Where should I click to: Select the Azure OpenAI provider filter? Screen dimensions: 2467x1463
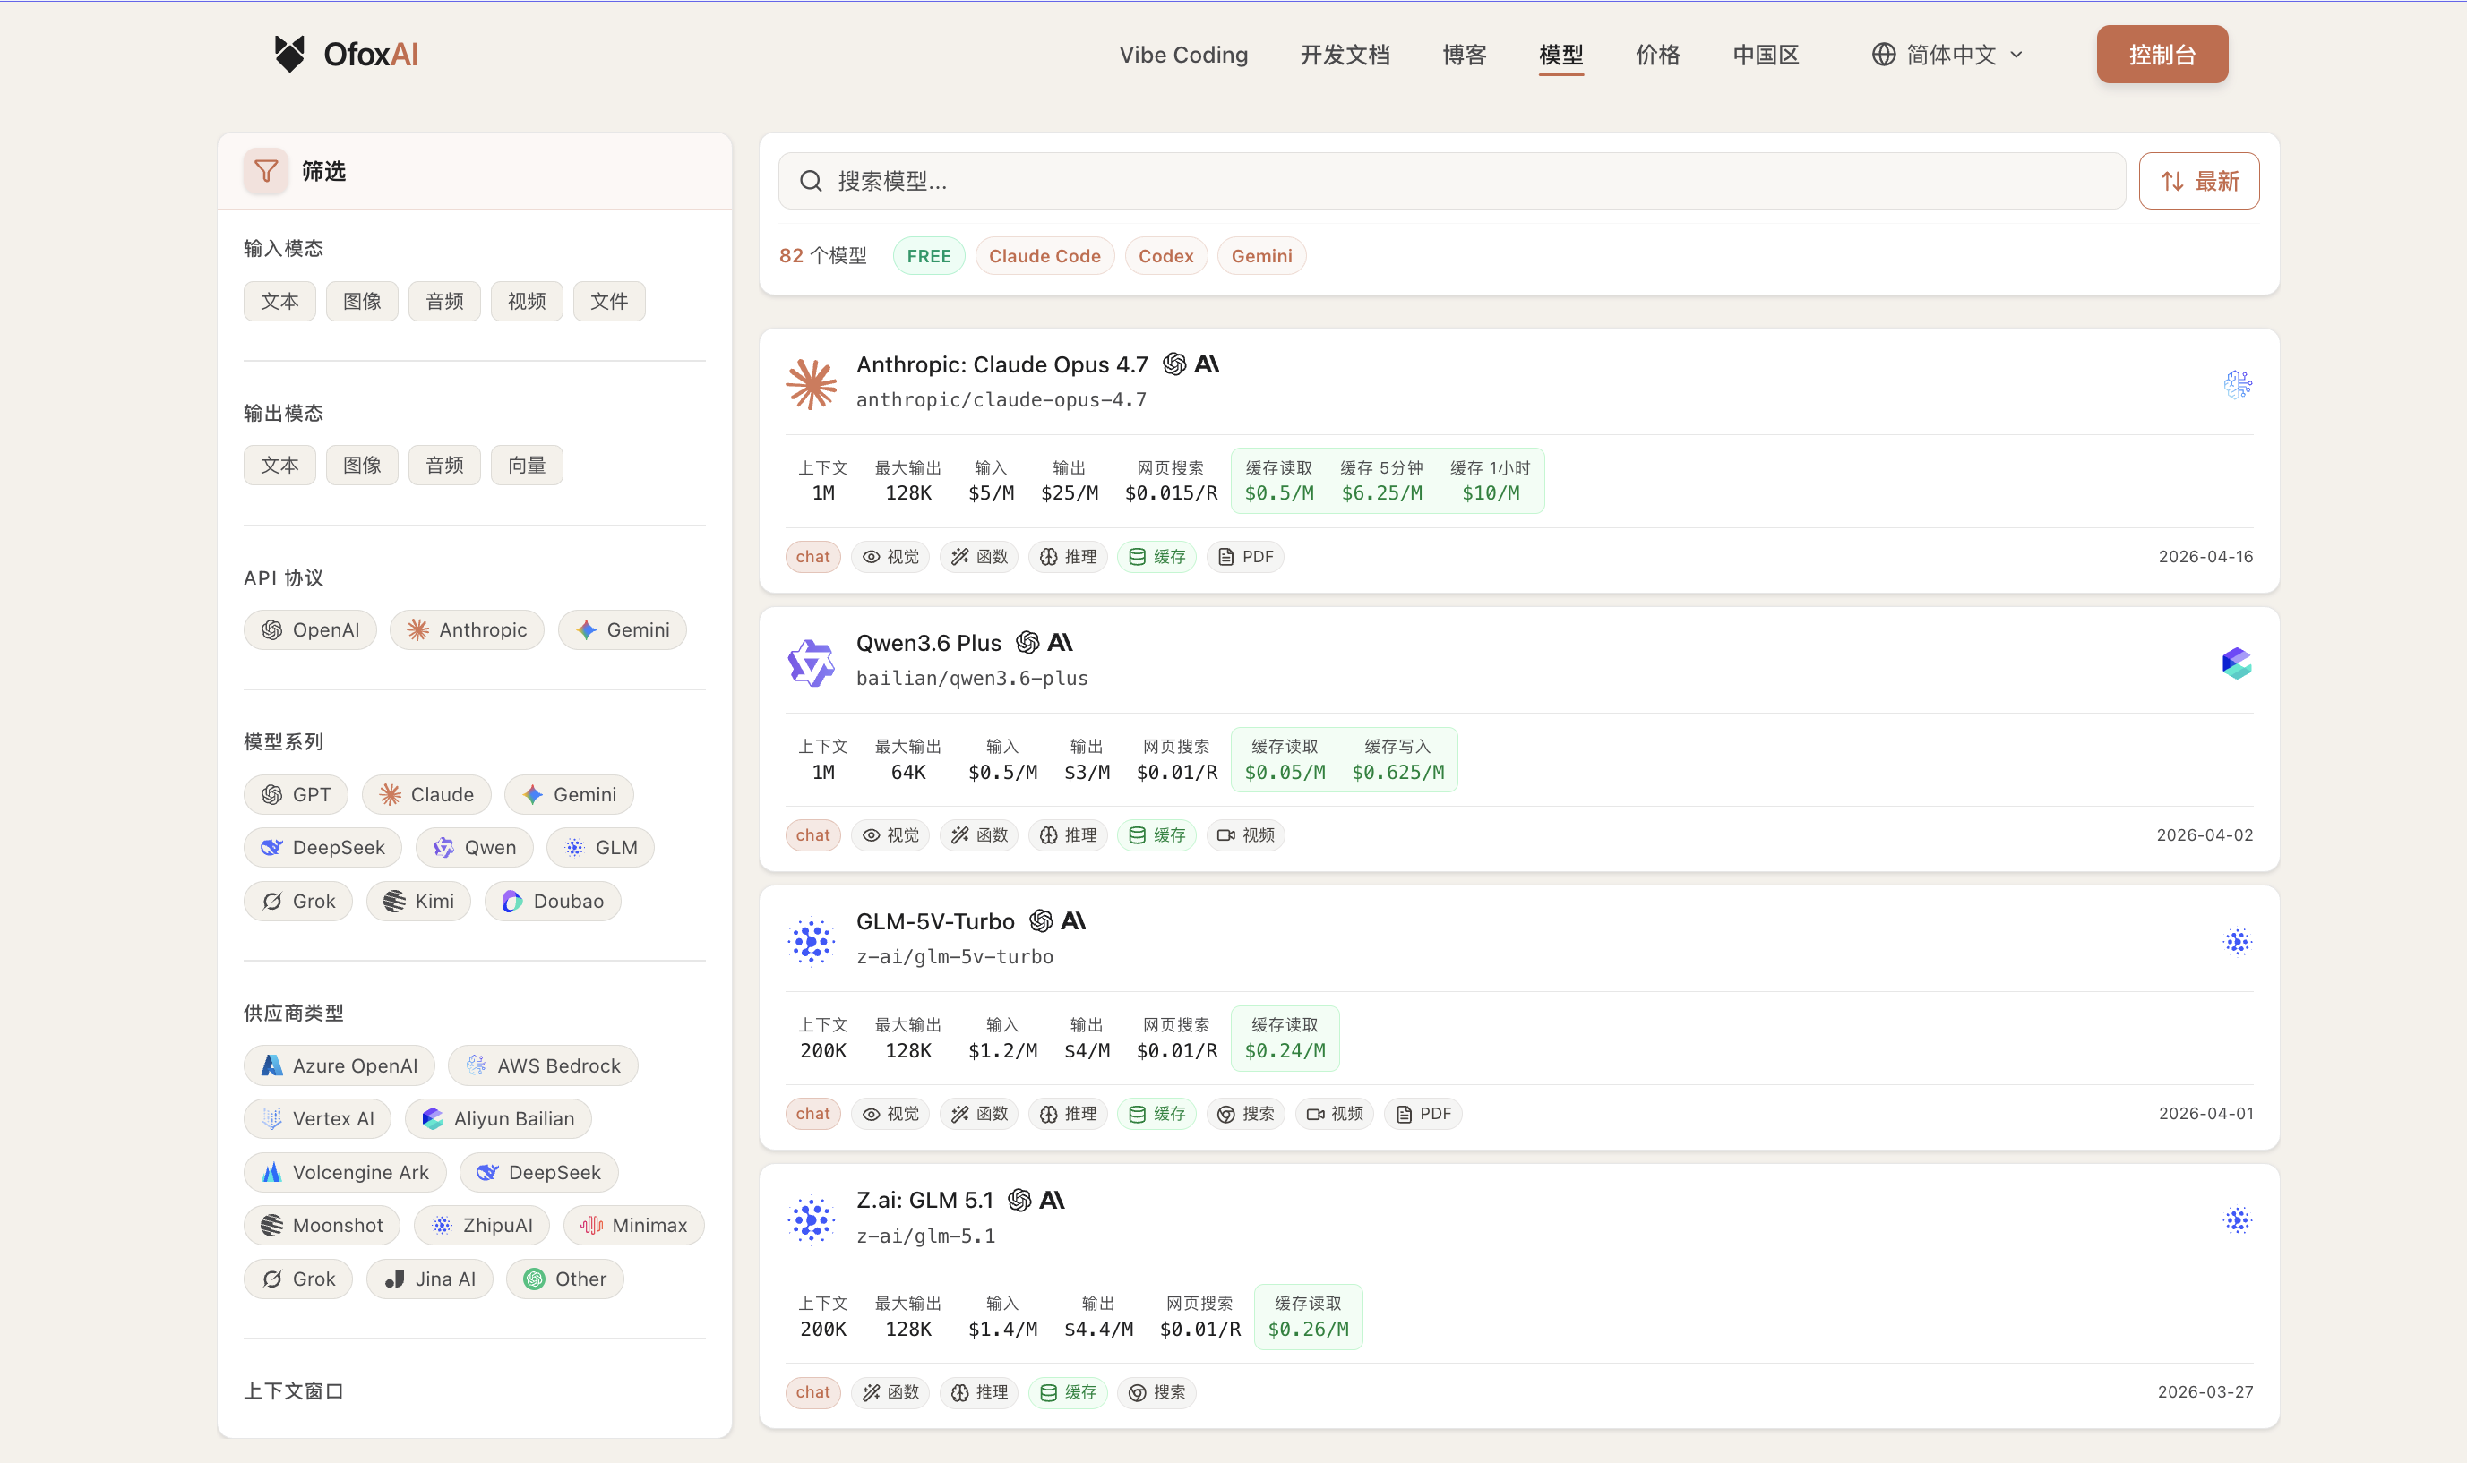339,1065
